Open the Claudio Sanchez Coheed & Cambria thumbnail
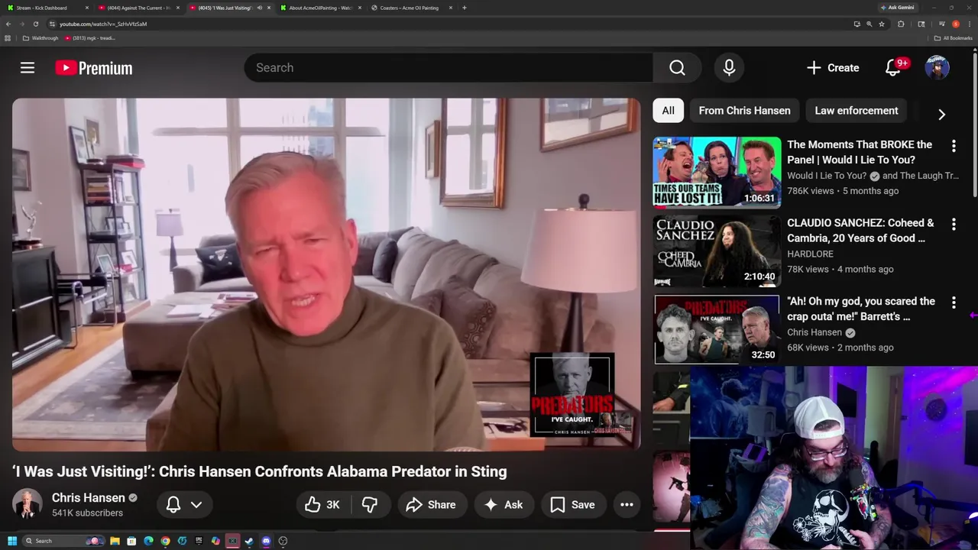Viewport: 978px width, 550px height. [717, 251]
